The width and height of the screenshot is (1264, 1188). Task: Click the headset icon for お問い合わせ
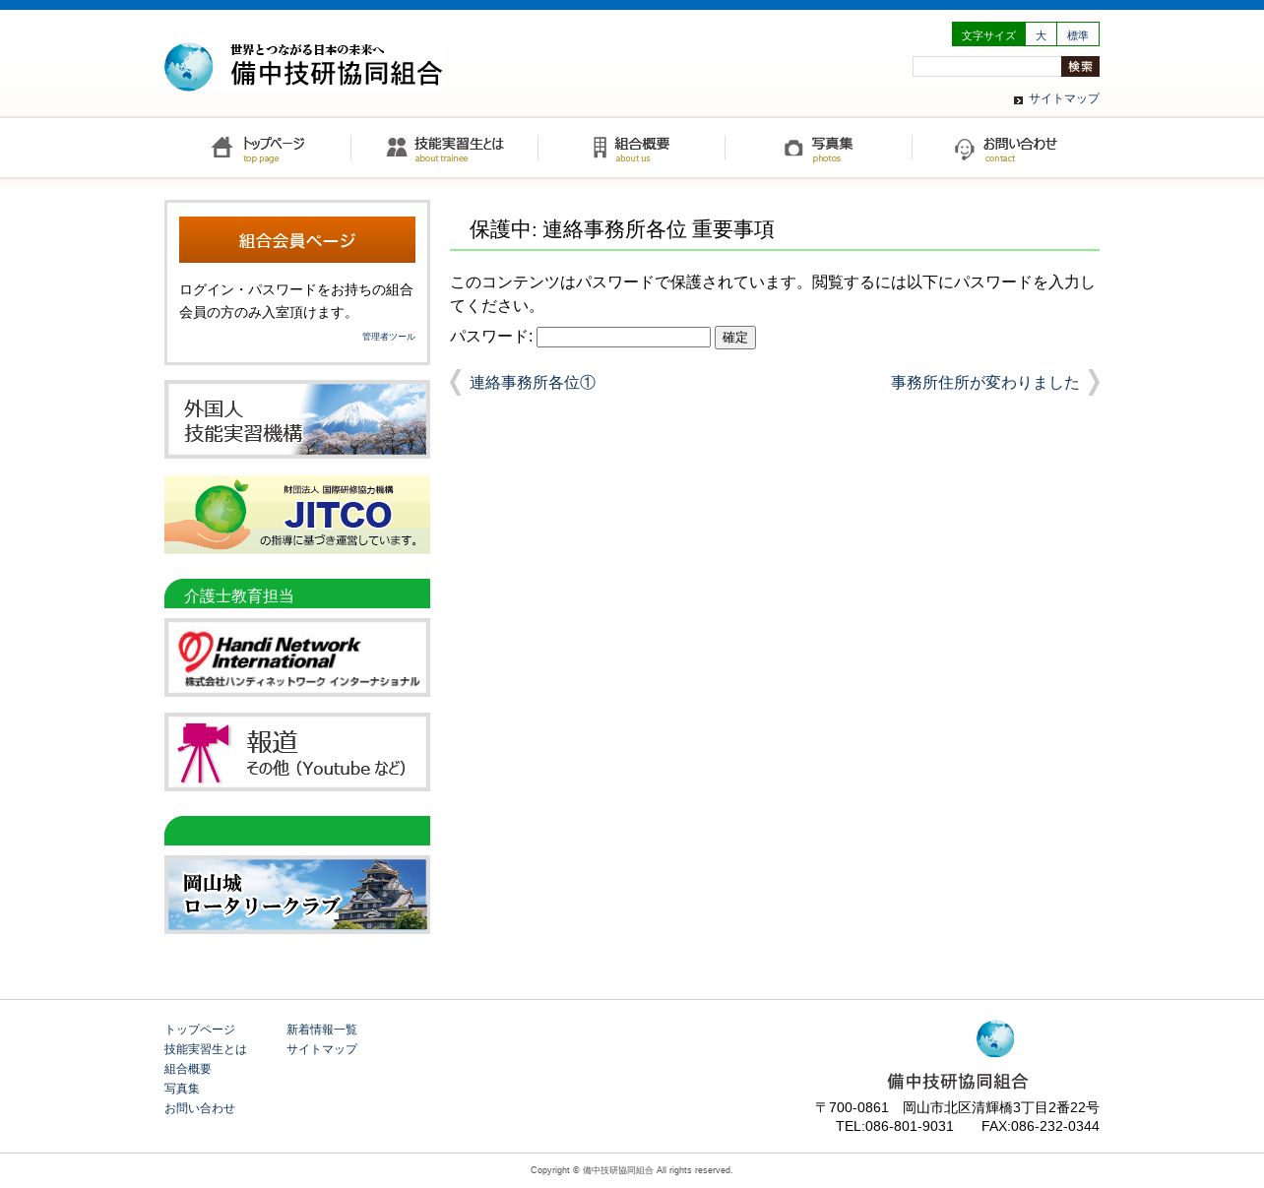(x=965, y=149)
